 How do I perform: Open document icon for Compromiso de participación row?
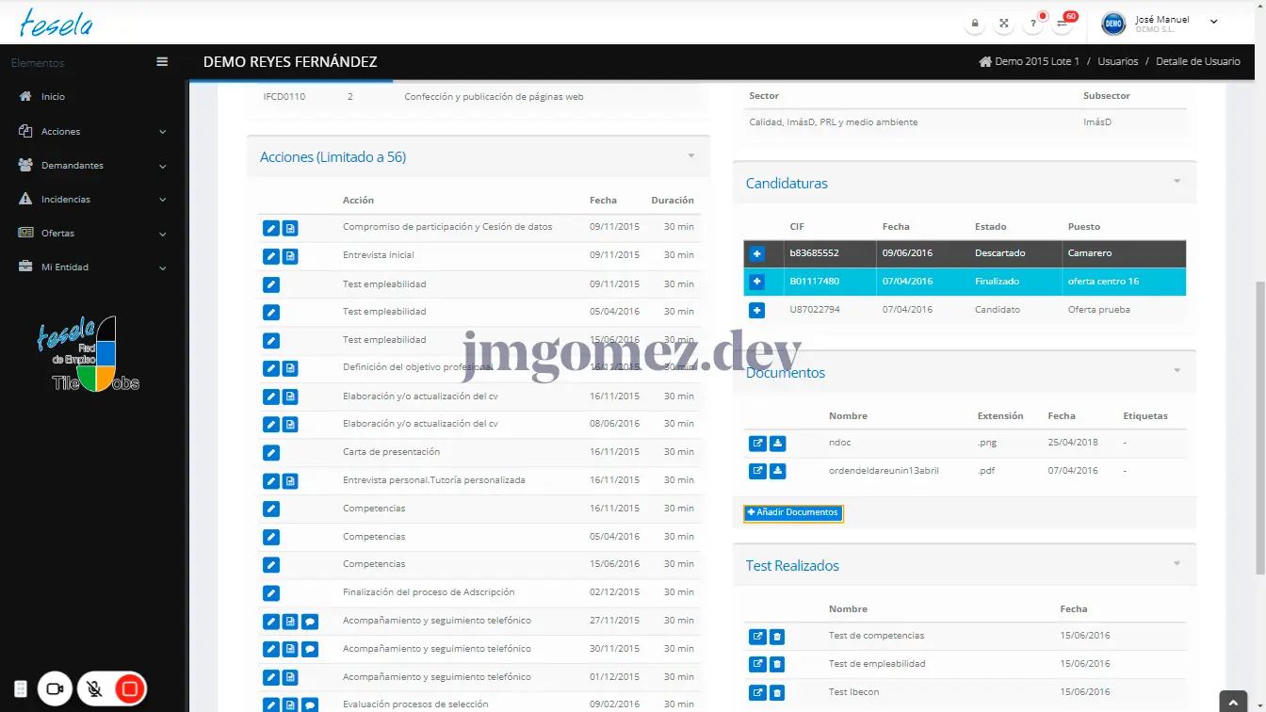[x=290, y=228]
